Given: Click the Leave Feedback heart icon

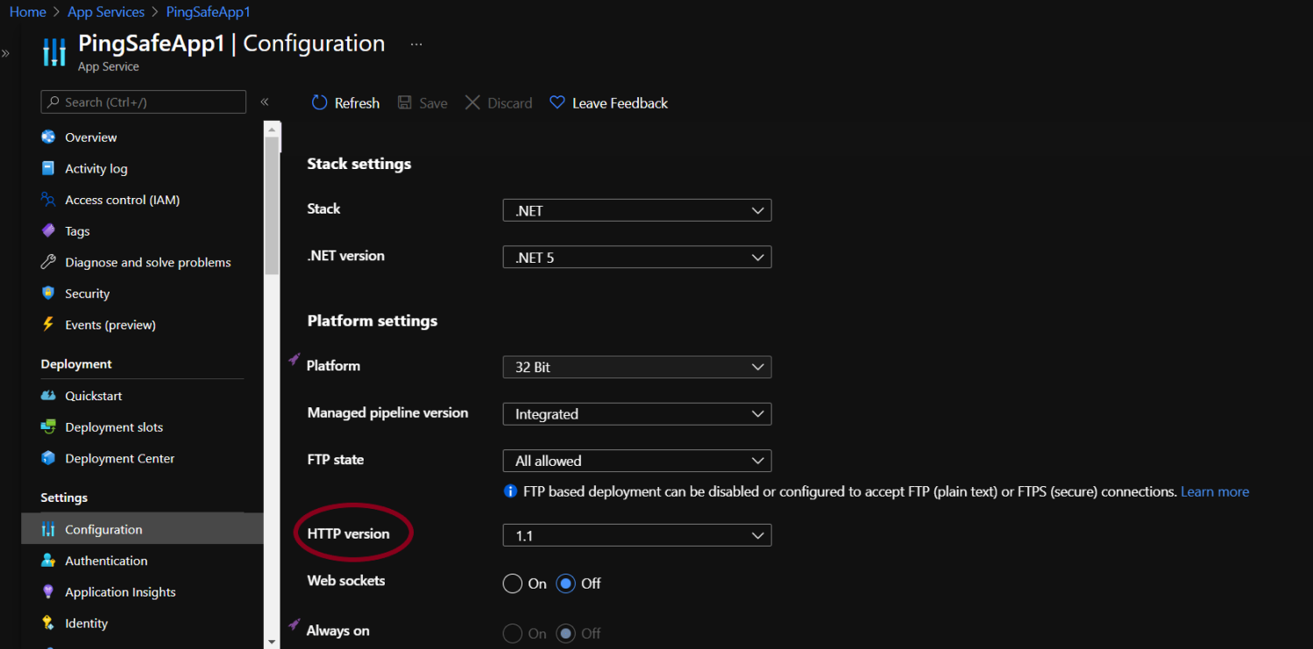Looking at the screenshot, I should click(557, 103).
